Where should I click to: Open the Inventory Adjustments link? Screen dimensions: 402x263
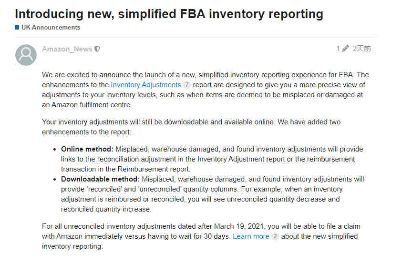click(146, 85)
